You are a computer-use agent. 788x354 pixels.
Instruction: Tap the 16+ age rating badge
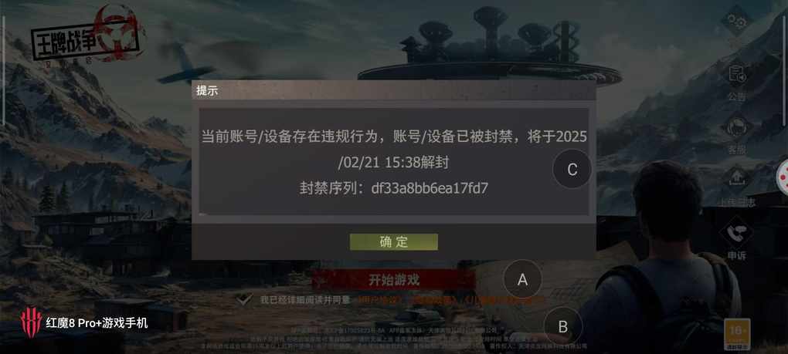pos(737,334)
